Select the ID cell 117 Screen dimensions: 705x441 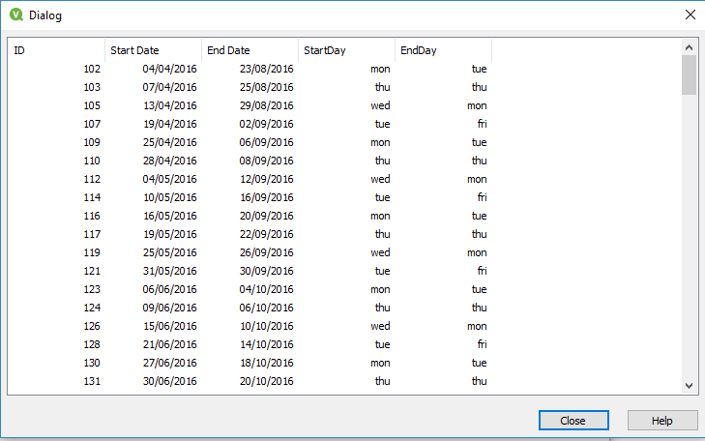click(x=92, y=234)
